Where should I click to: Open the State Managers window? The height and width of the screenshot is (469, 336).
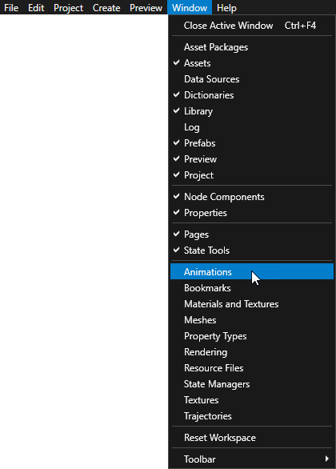tap(252, 383)
